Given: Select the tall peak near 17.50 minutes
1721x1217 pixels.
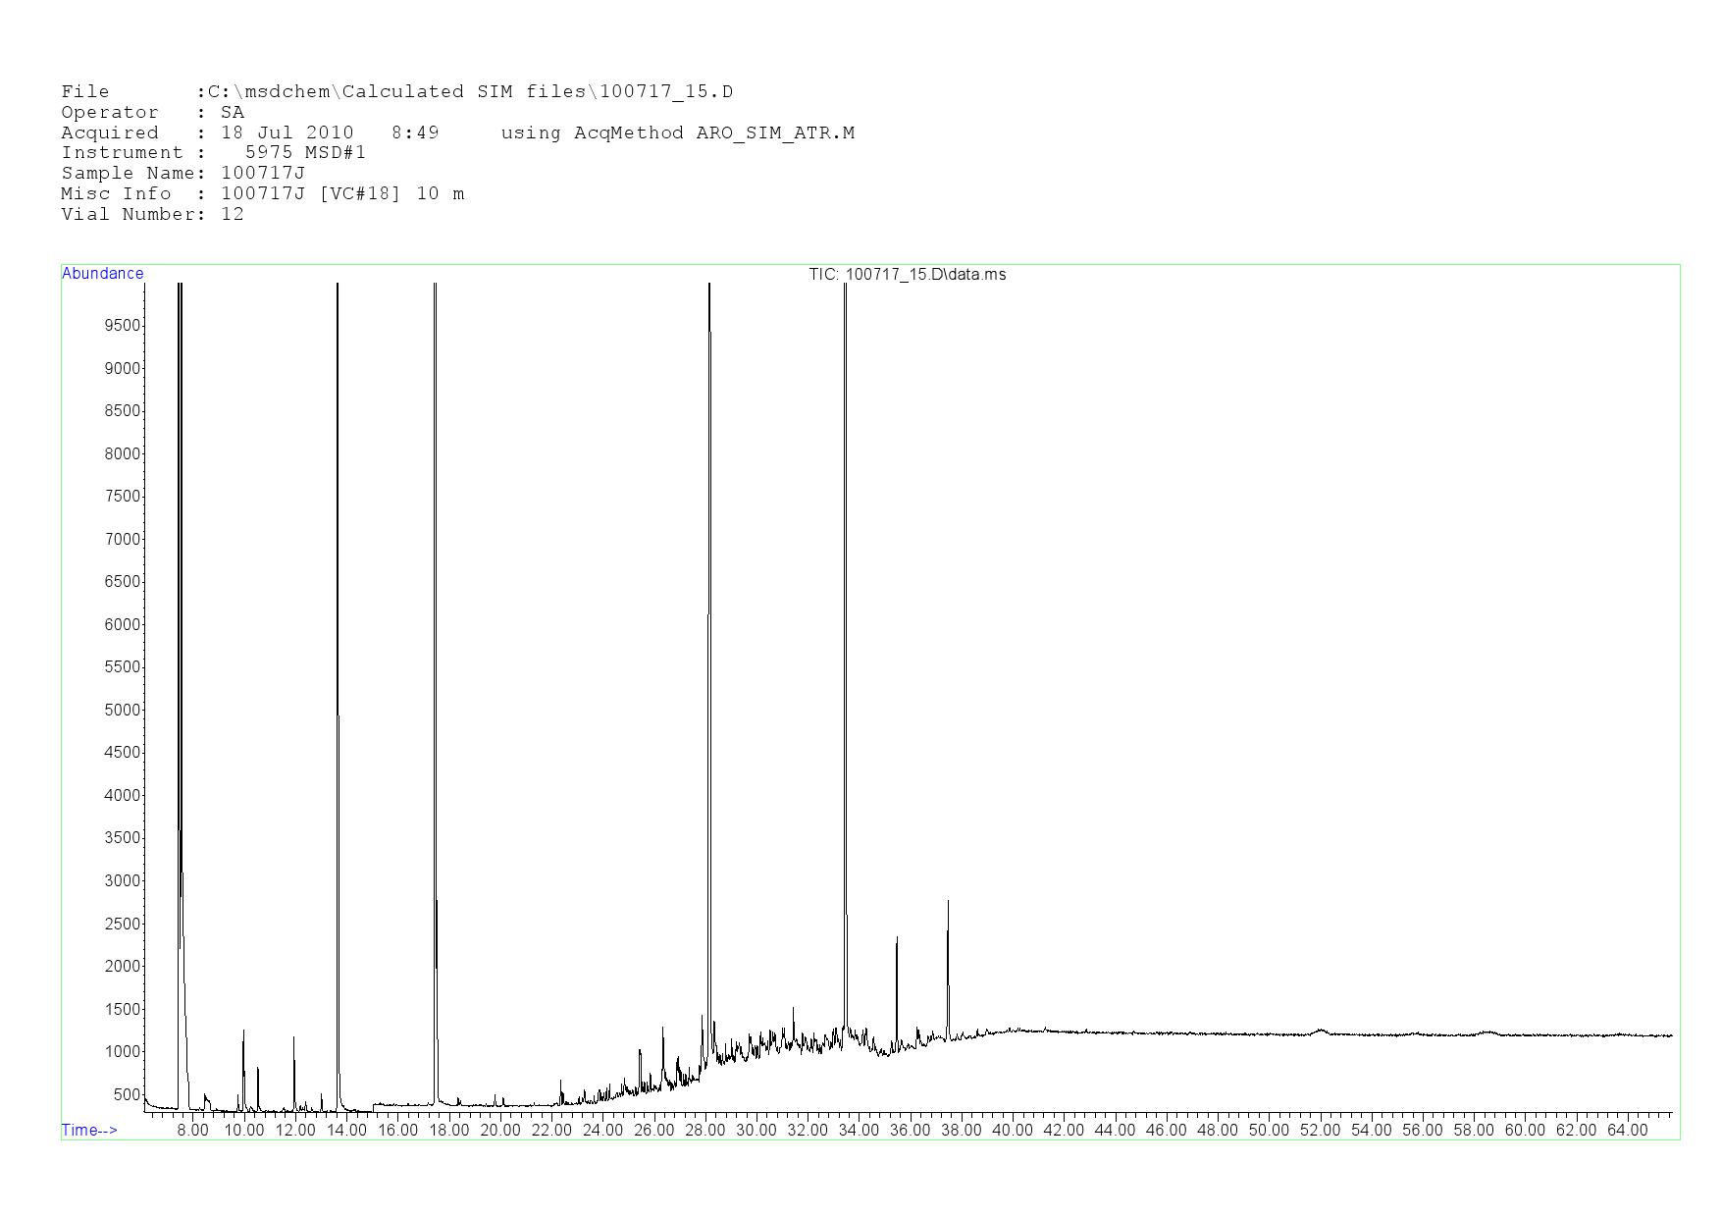Looking at the screenshot, I should click(435, 589).
